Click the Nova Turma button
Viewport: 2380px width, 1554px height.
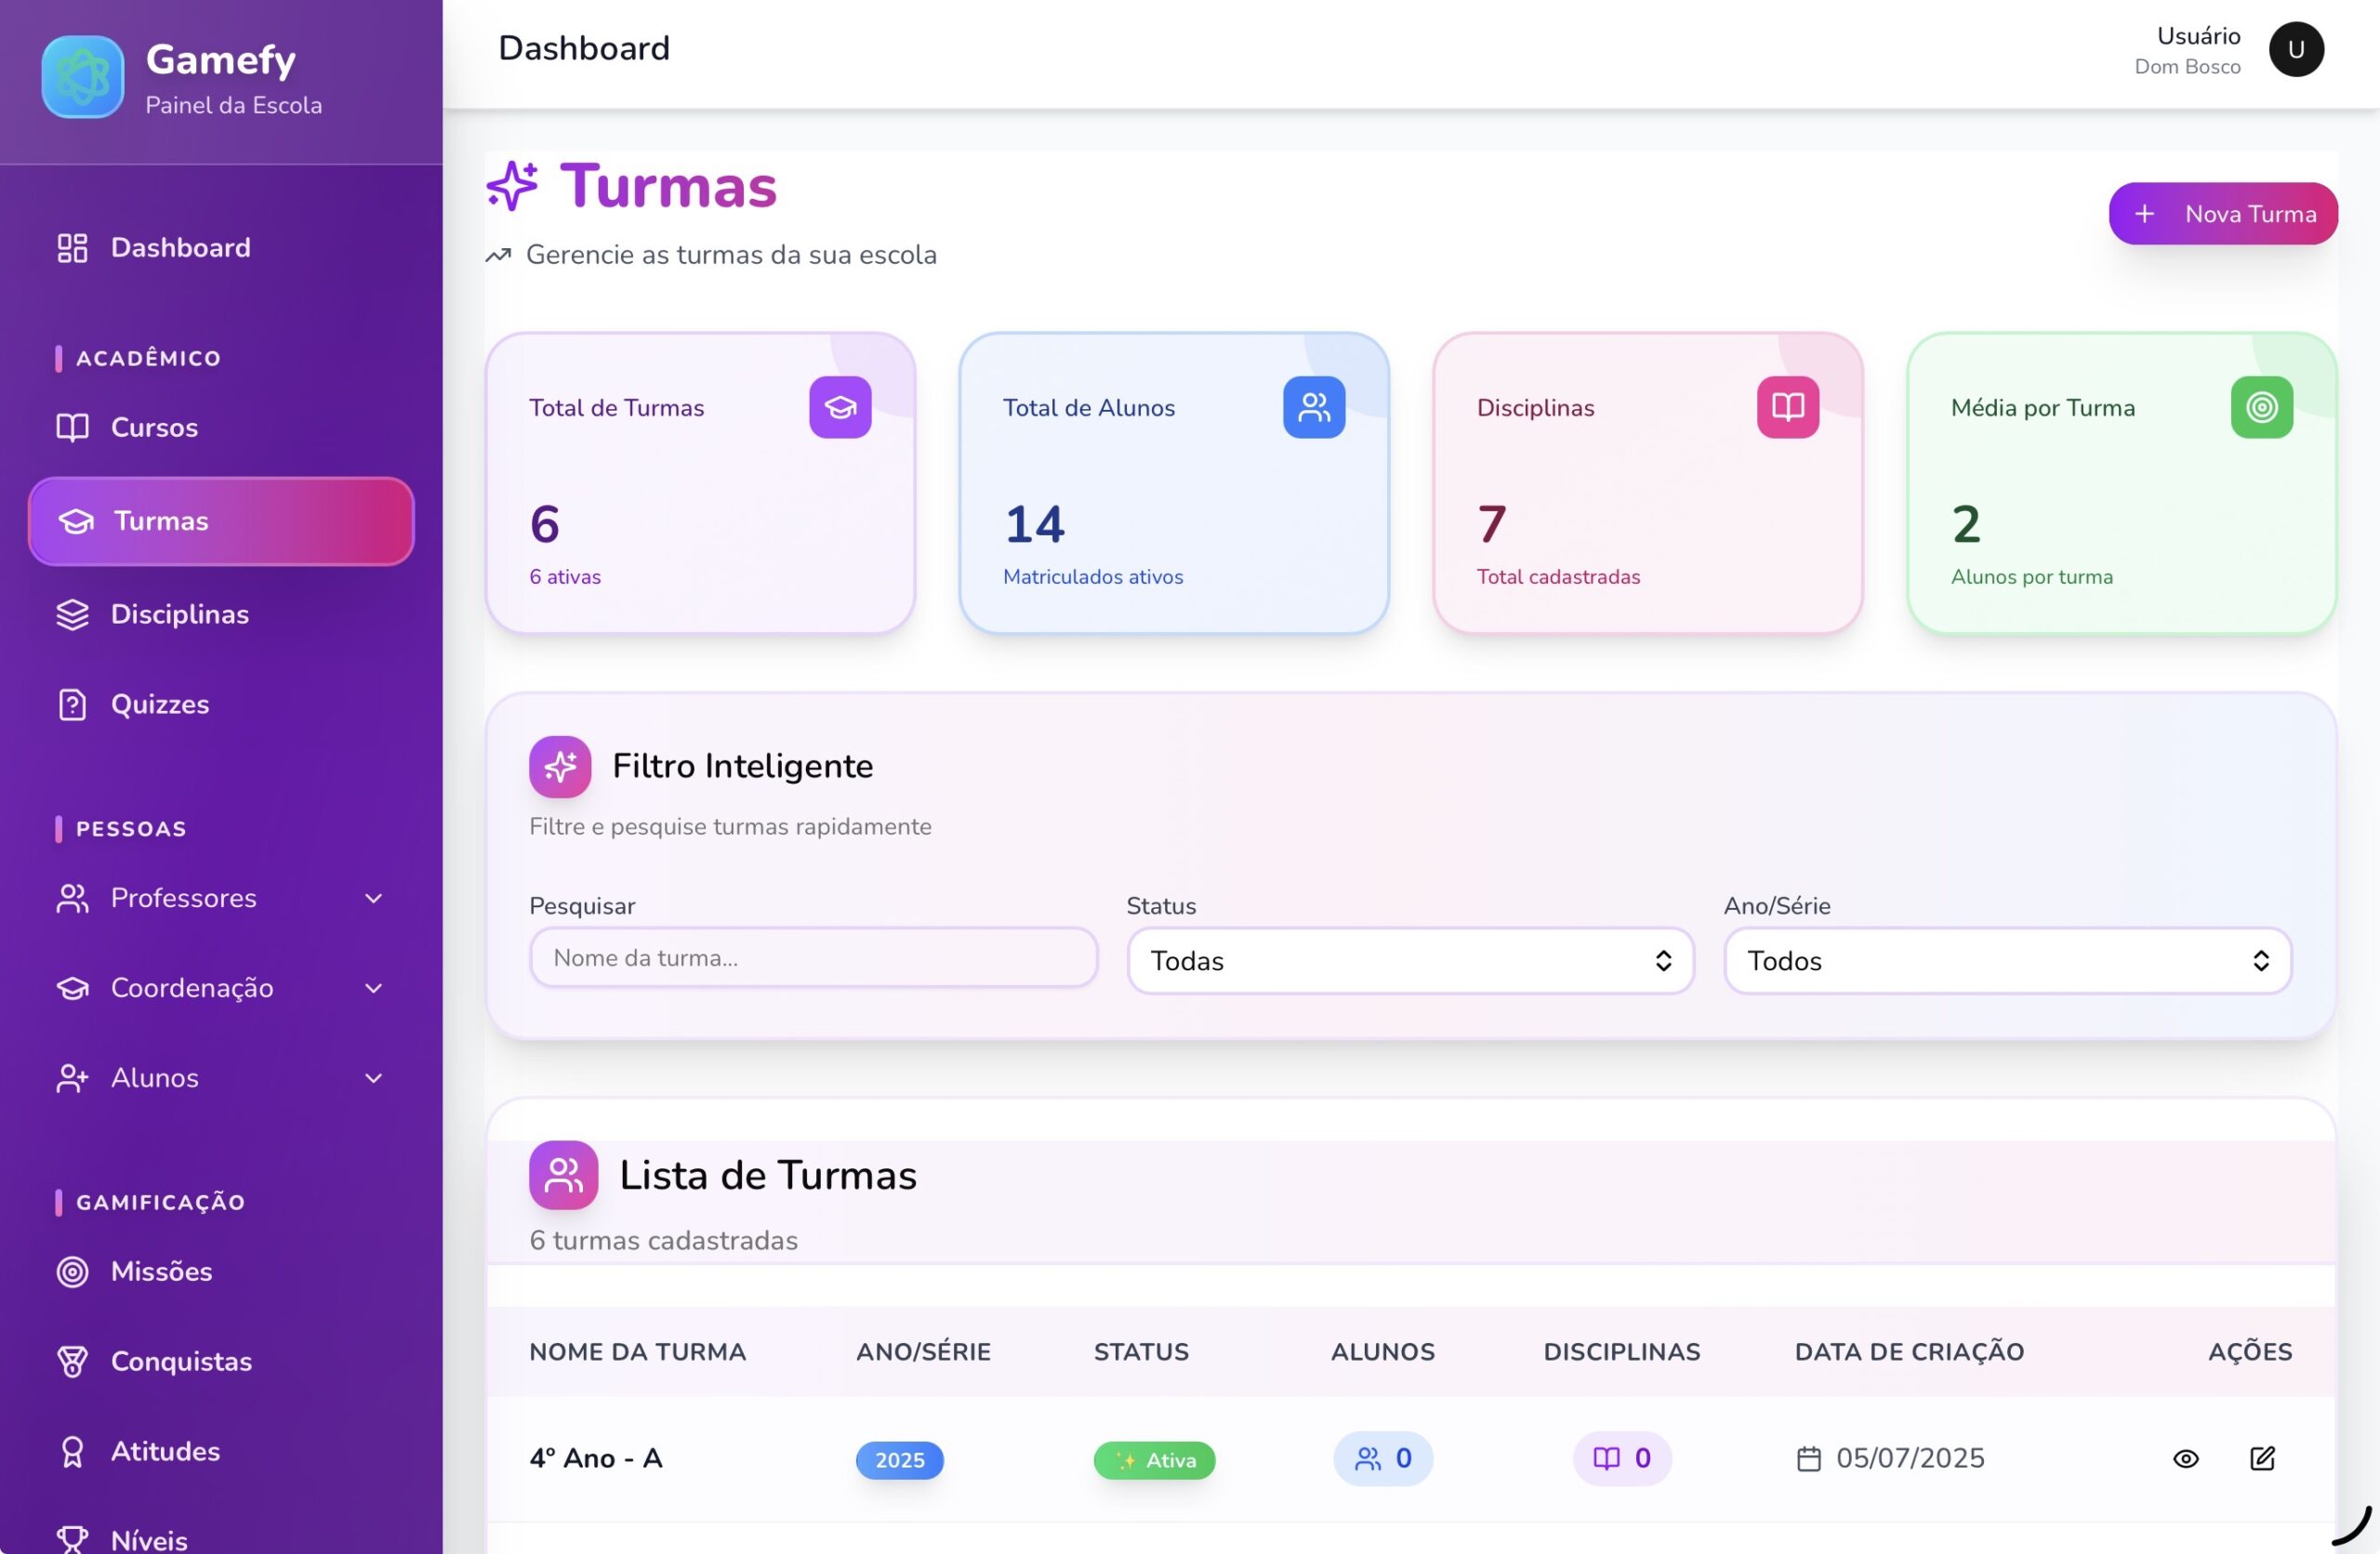pos(2222,214)
